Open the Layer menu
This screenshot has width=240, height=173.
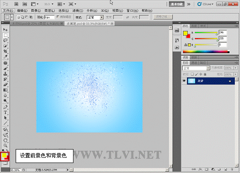point(50,10)
